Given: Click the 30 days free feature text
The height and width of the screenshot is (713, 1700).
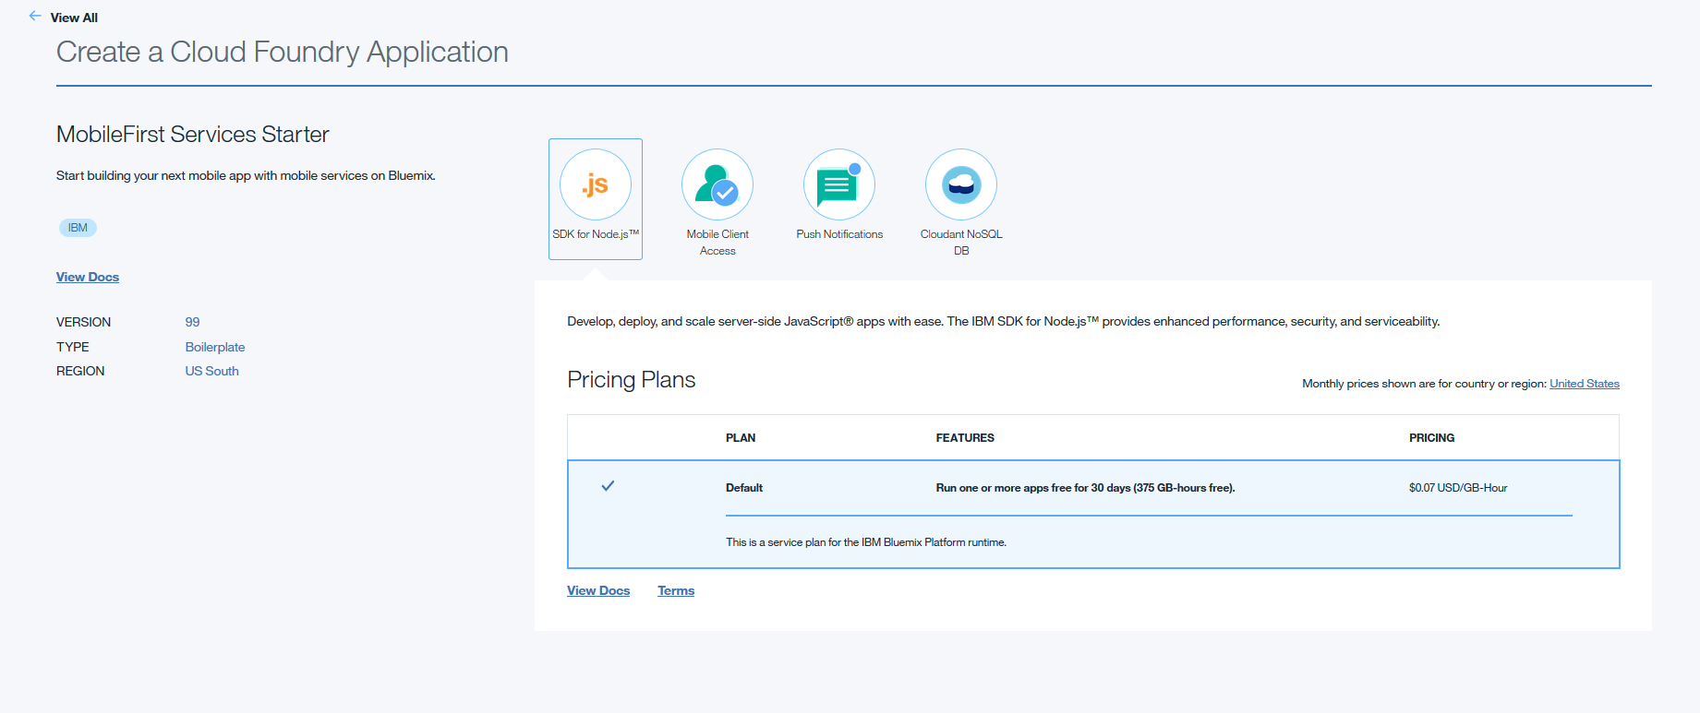Looking at the screenshot, I should click(1085, 488).
